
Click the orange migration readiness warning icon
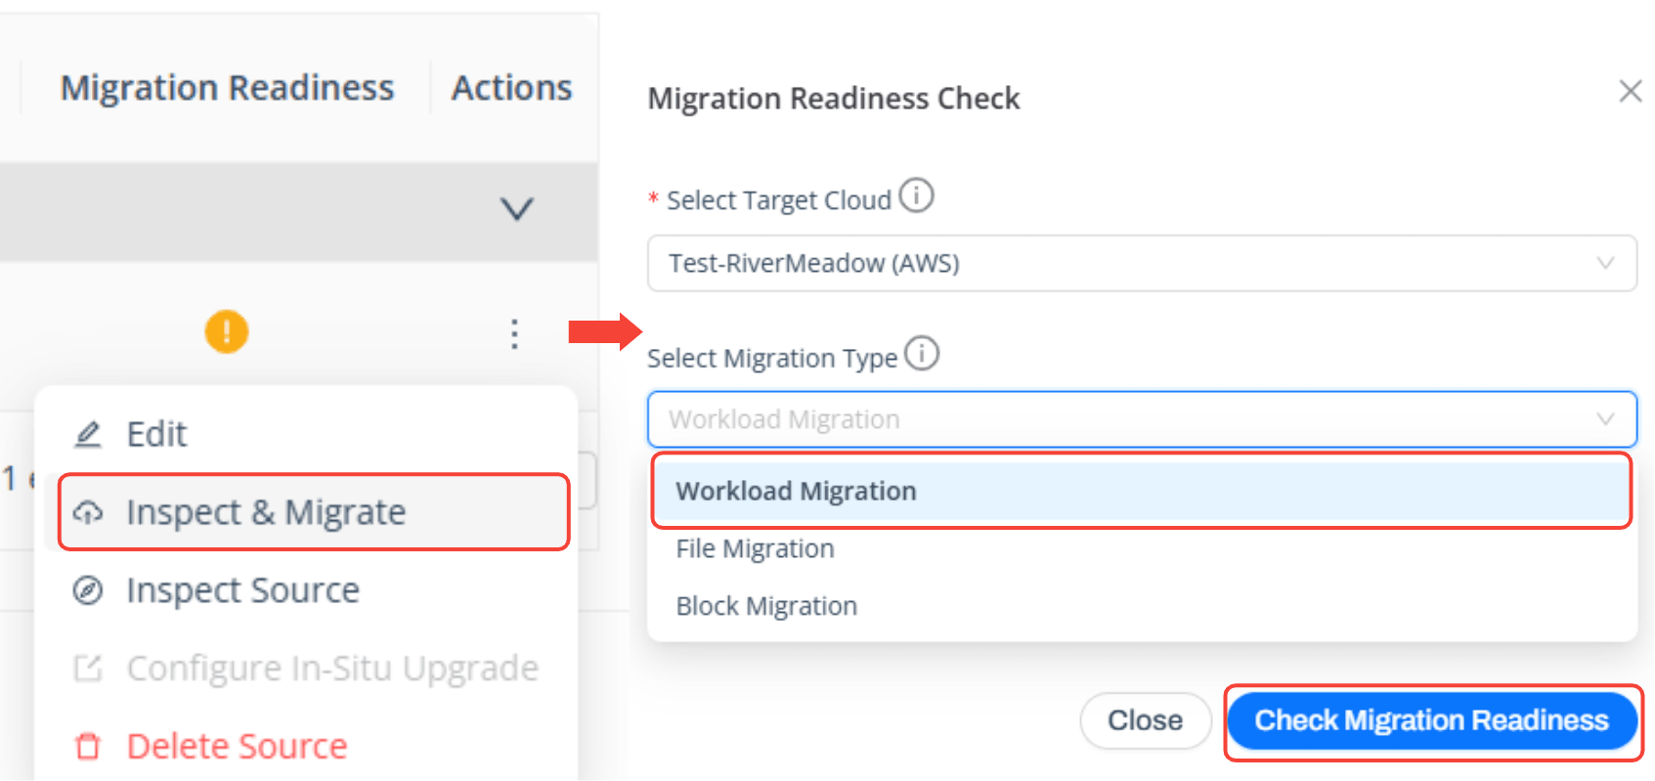(x=226, y=331)
